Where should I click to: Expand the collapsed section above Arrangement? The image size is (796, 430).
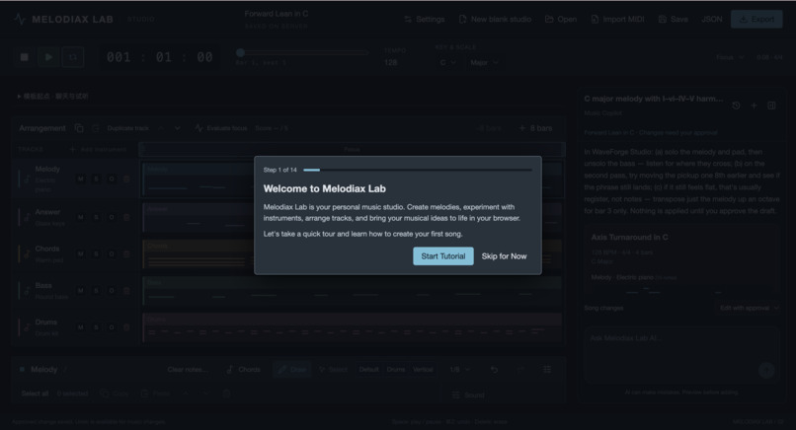click(52, 96)
